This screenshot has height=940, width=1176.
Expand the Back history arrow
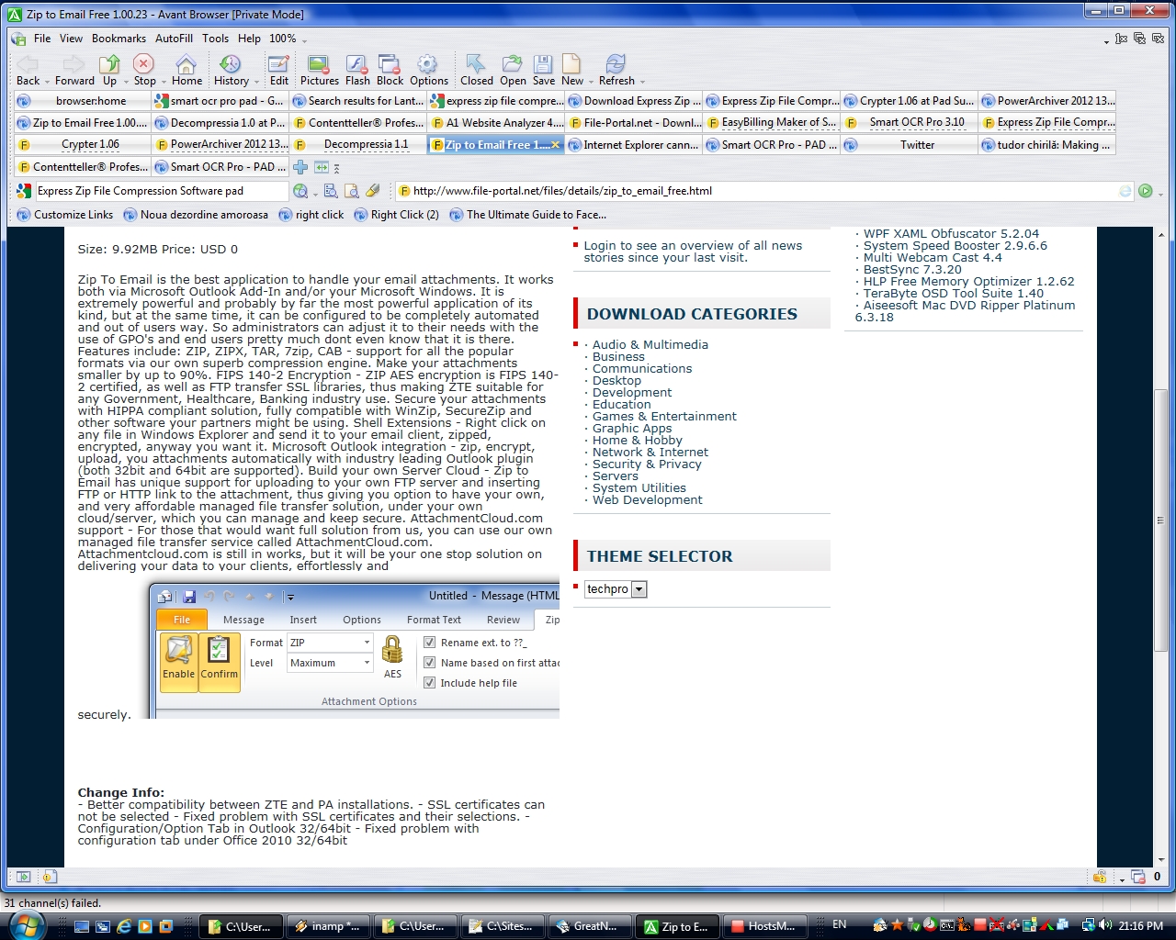coord(47,82)
